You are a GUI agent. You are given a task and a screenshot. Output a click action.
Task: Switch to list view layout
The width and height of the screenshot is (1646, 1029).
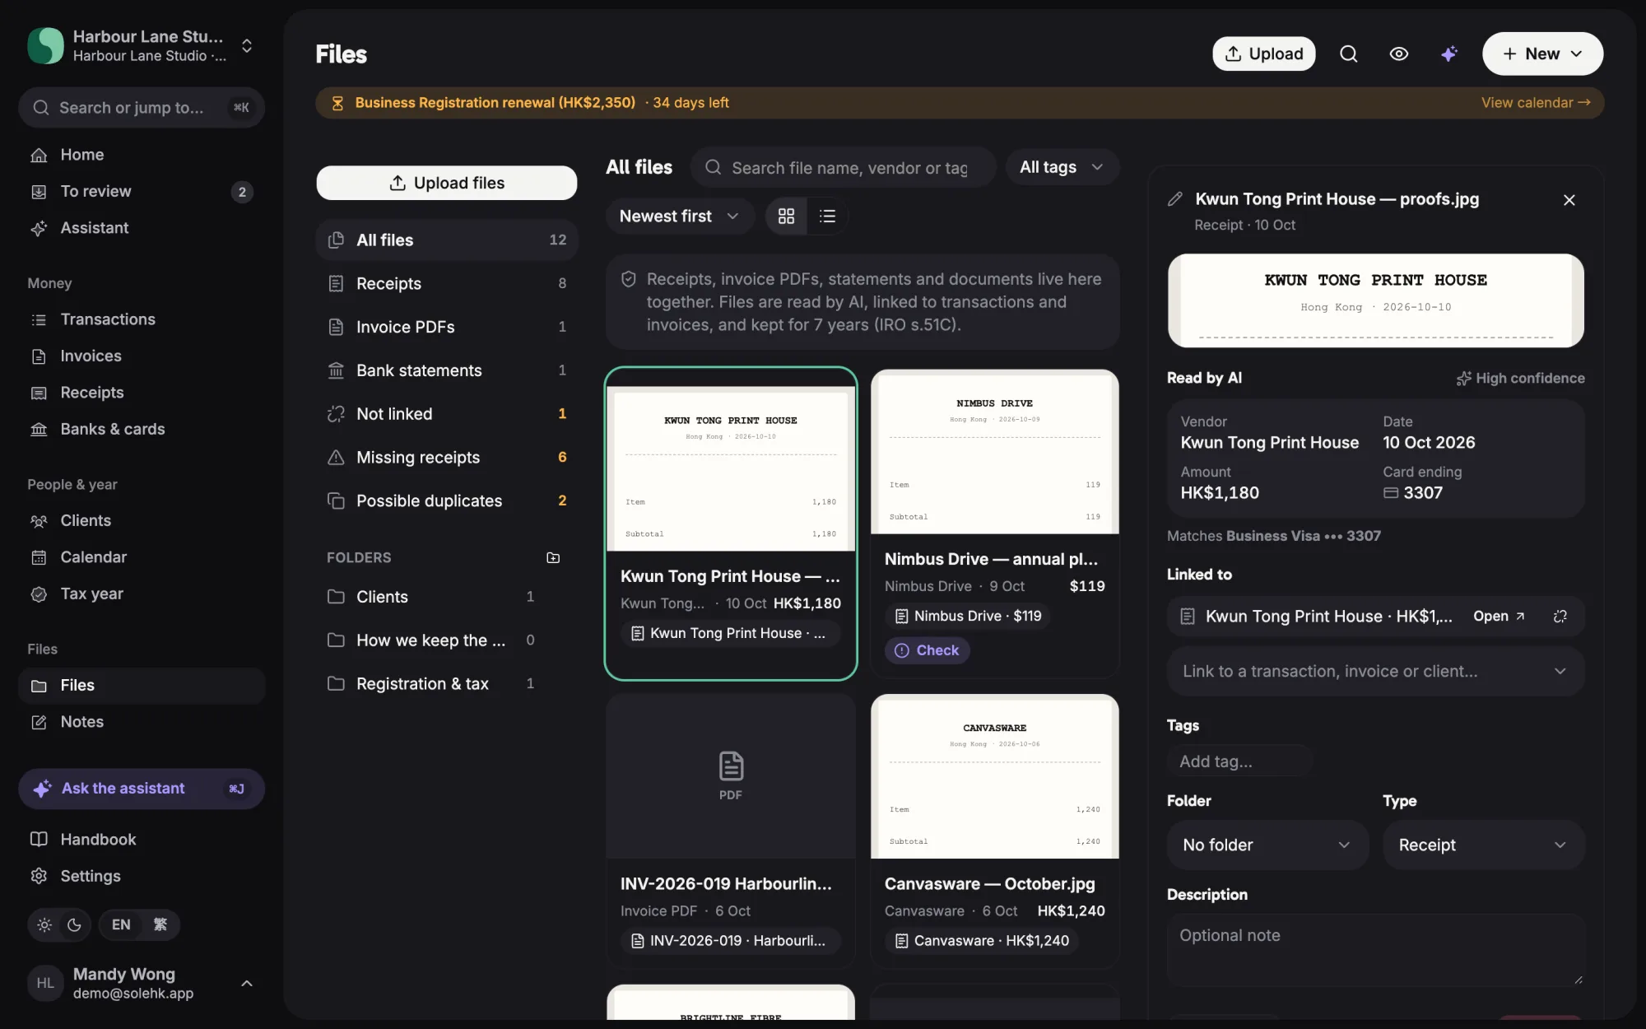[827, 216]
